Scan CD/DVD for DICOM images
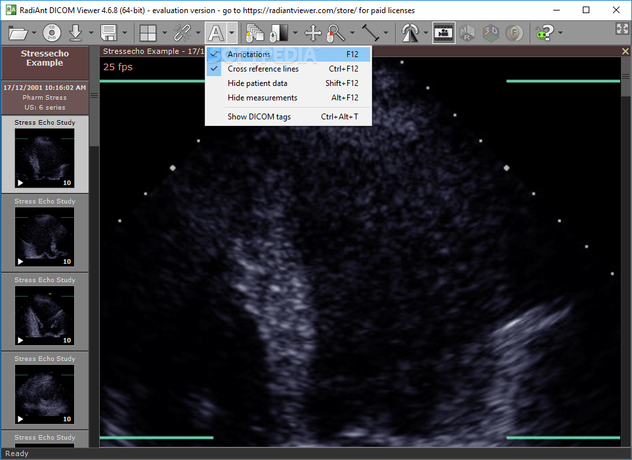Screen dimensions: 632x460 51,33
